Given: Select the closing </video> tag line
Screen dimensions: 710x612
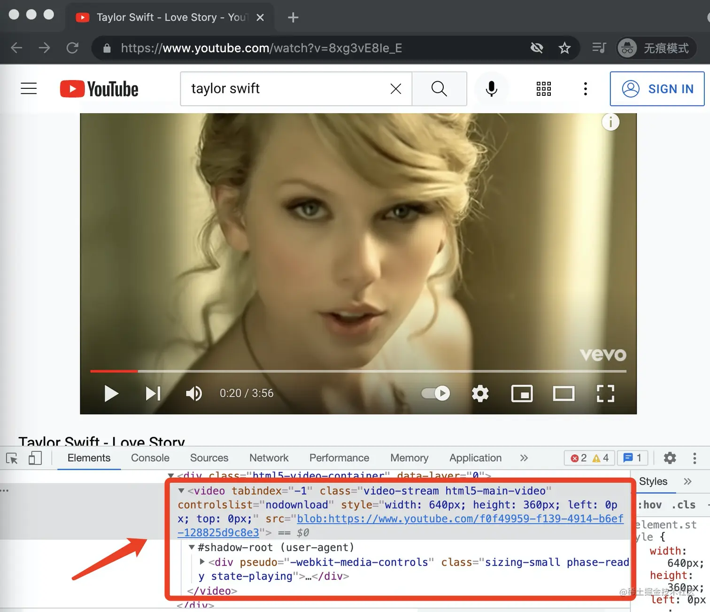Looking at the screenshot, I should (x=212, y=591).
